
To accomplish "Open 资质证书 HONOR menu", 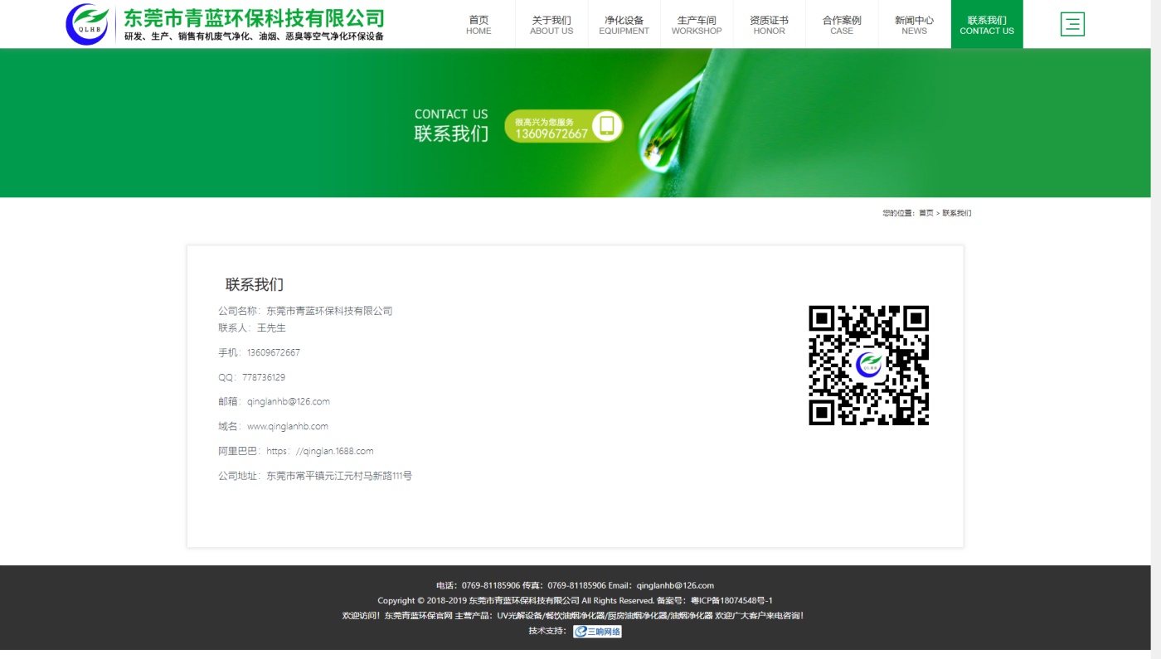I will (x=769, y=25).
